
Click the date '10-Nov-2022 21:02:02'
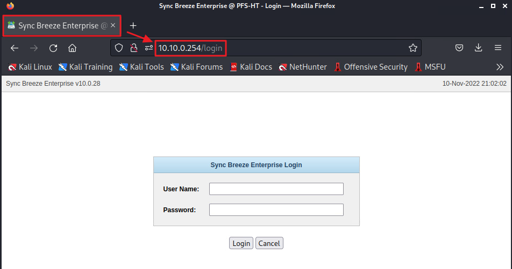(474, 84)
